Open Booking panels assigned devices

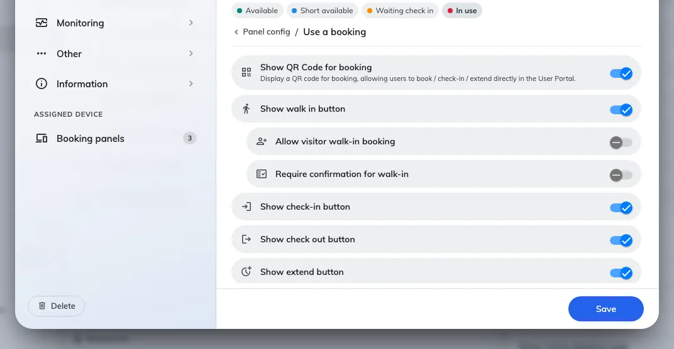tap(114, 138)
